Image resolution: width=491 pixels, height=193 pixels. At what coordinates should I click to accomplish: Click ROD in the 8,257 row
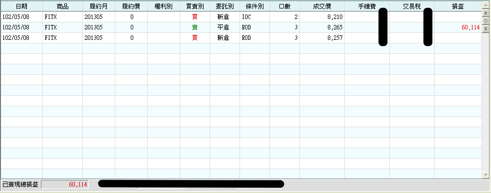(x=246, y=38)
